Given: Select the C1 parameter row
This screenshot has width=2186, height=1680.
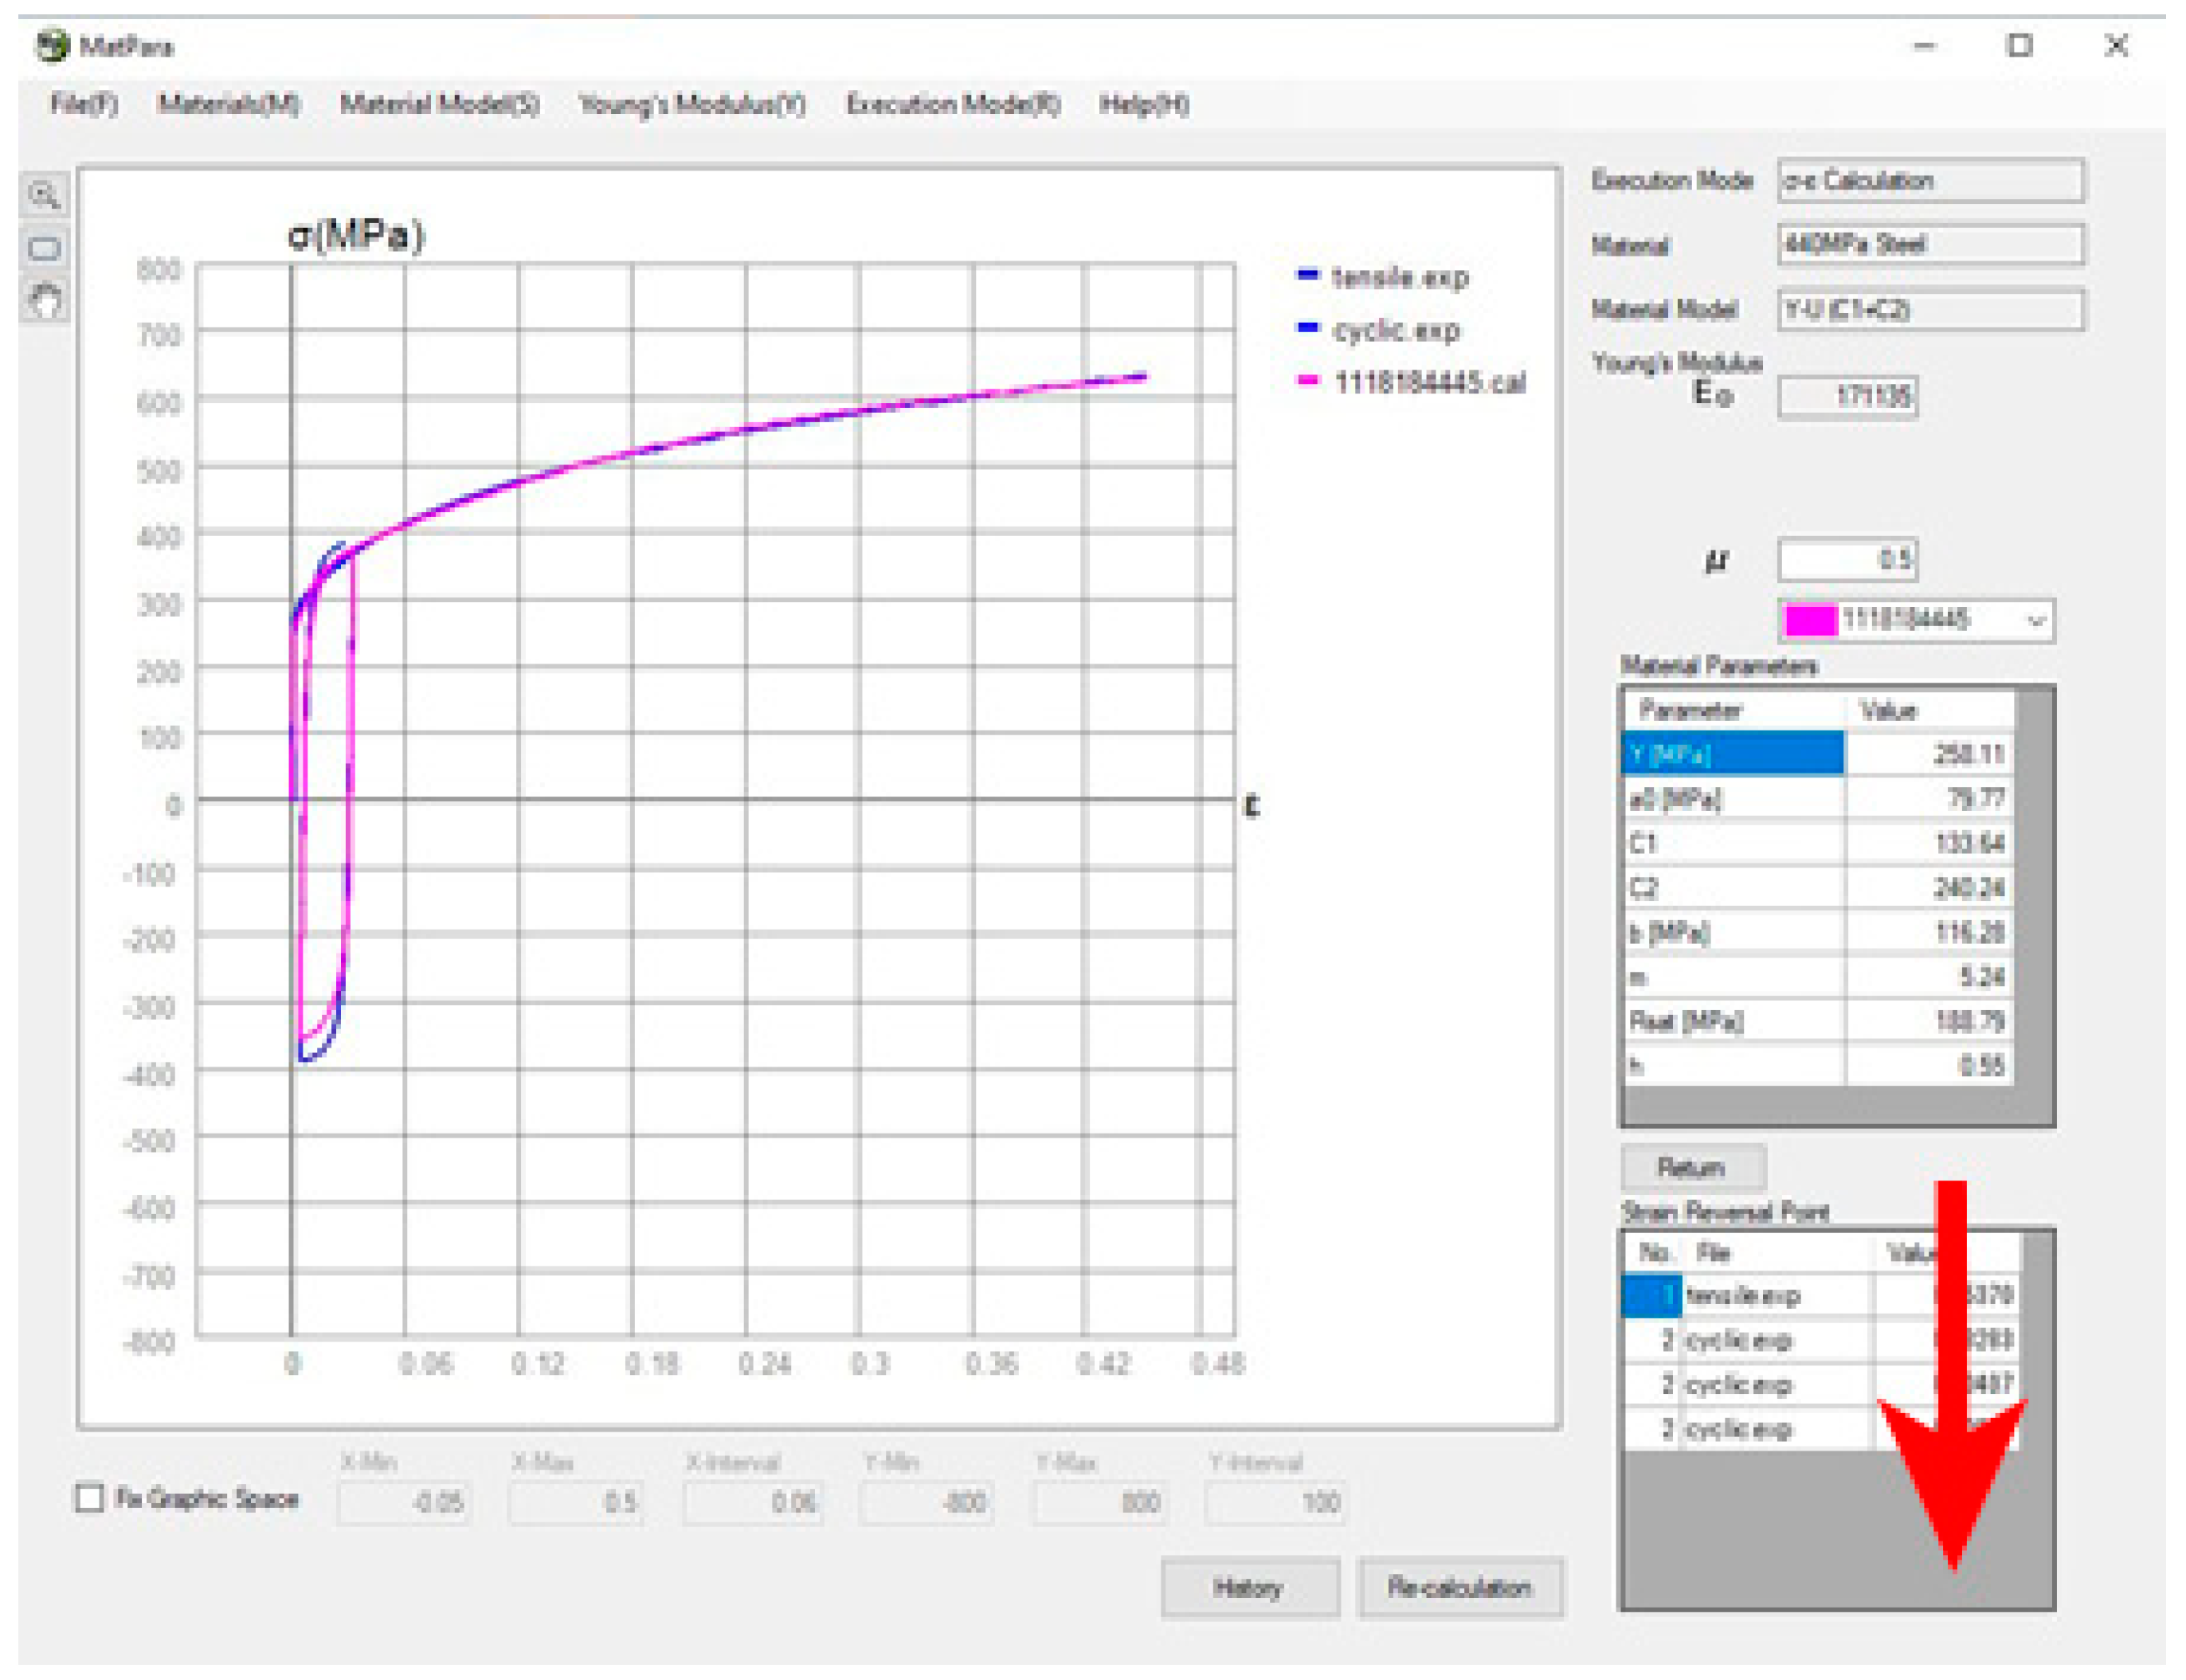Looking at the screenshot, I should pyautogui.click(x=1732, y=843).
